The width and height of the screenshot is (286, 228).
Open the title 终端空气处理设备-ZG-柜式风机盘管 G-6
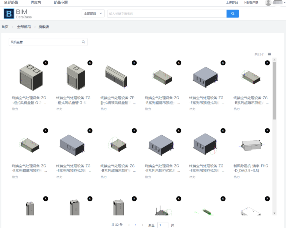pyautogui.click(x=73, y=100)
